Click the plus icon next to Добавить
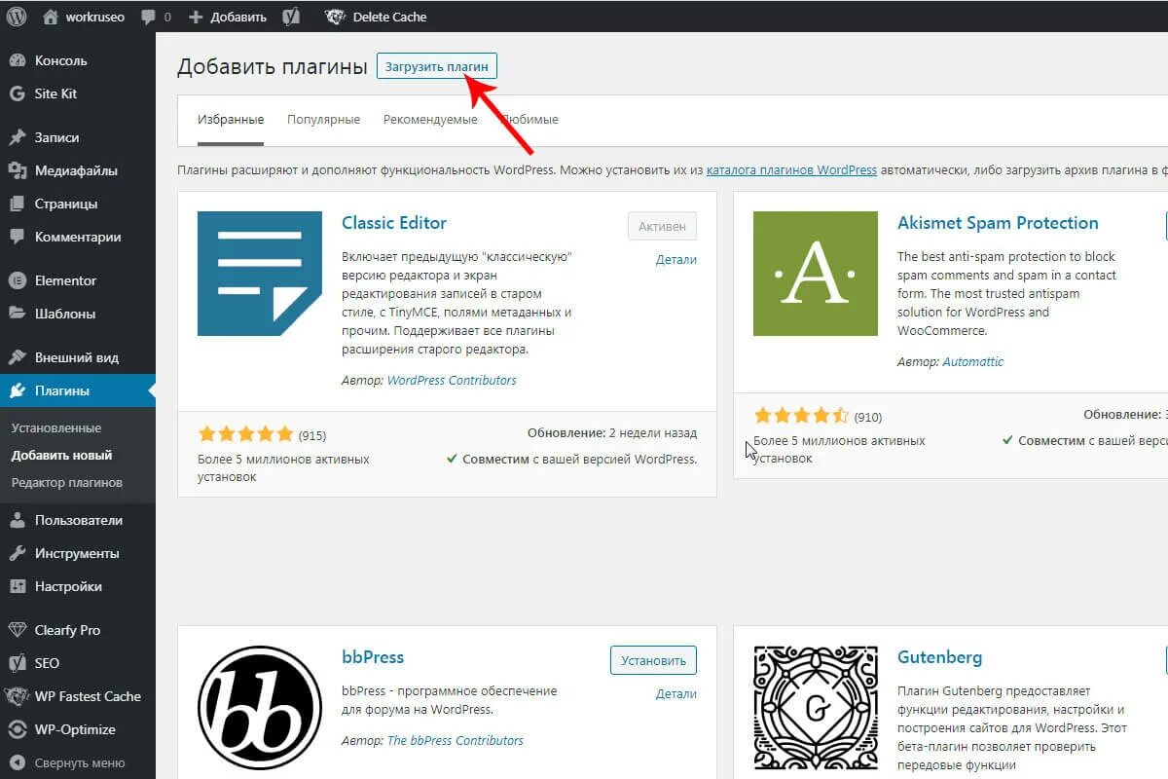1168x779 pixels. pyautogui.click(x=196, y=17)
